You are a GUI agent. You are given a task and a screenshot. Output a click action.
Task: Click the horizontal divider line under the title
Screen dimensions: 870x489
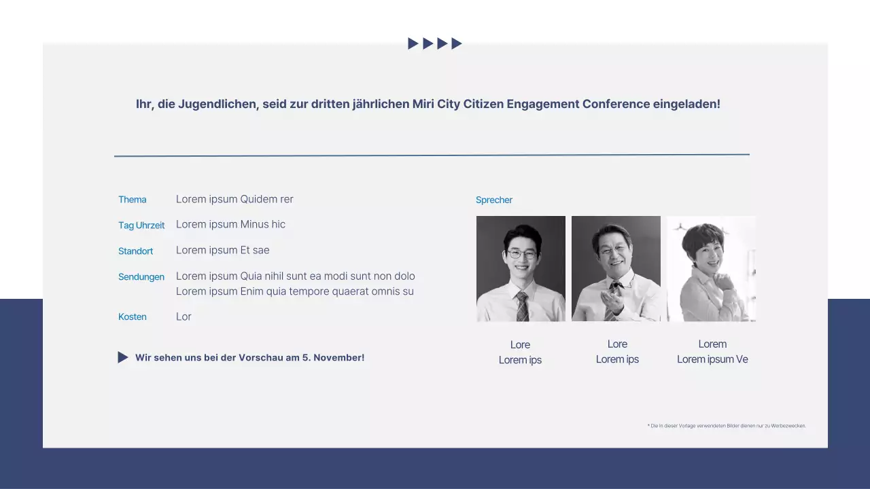(x=432, y=155)
